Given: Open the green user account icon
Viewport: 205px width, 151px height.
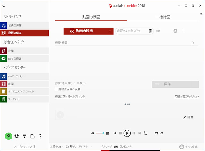Looking at the screenshot, I should point(9,136).
